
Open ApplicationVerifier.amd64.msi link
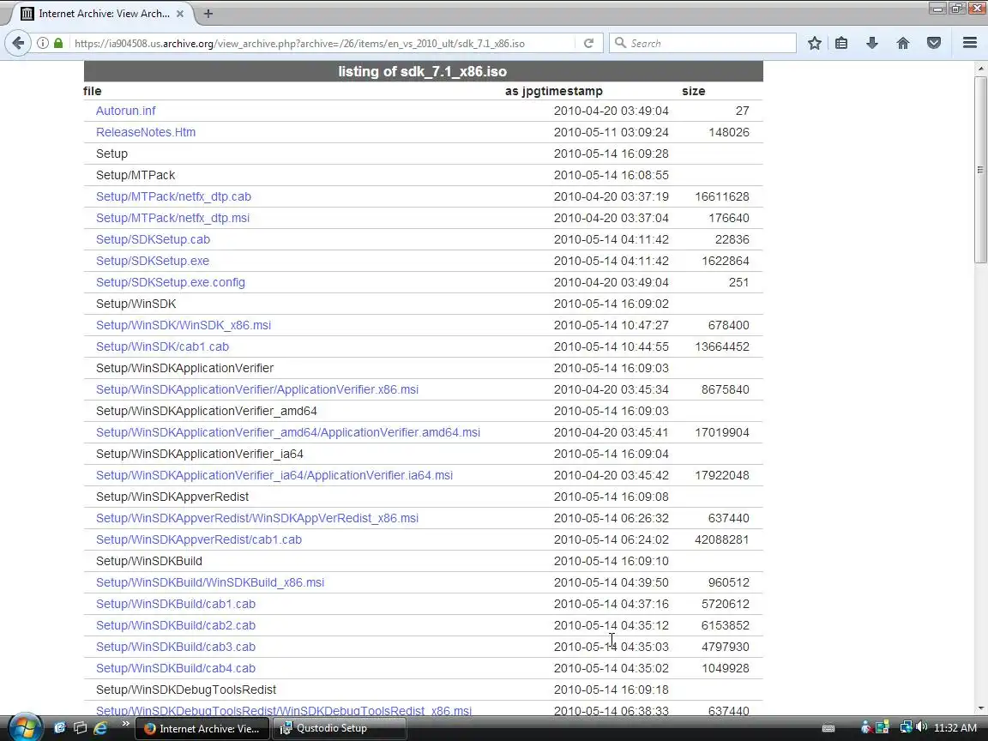point(288,432)
